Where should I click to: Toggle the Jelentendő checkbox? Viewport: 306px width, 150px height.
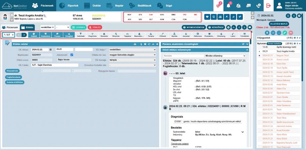(x=72, y=55)
